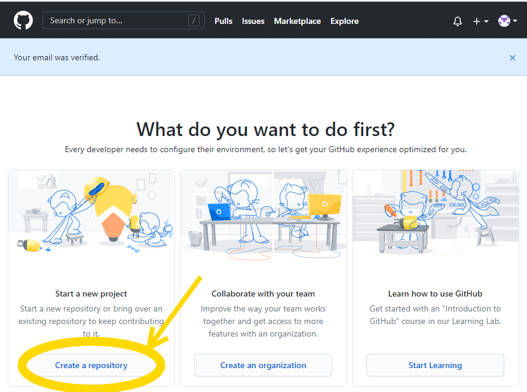
Task: Open Pulls in the top navigation
Action: [223, 21]
